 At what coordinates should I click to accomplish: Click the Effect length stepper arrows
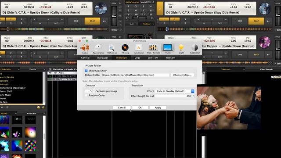point(193,96)
